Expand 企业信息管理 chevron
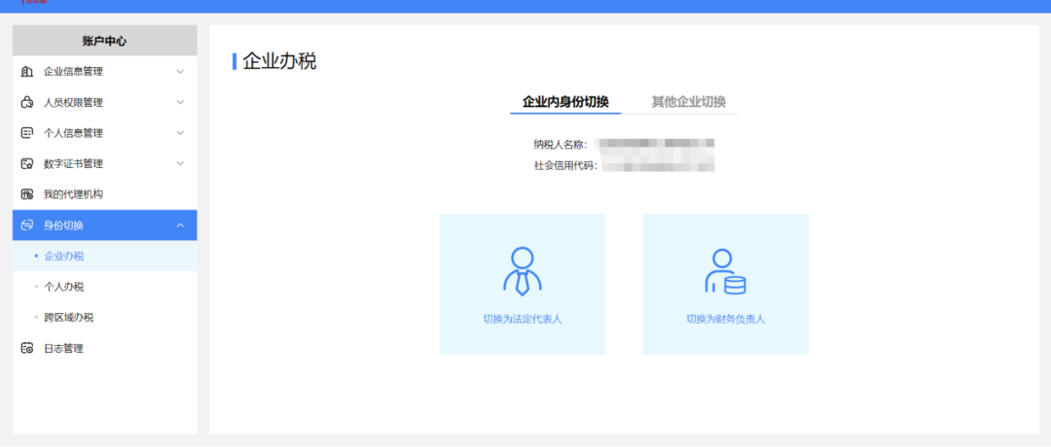Screen dimensions: 1051x447 pos(180,72)
